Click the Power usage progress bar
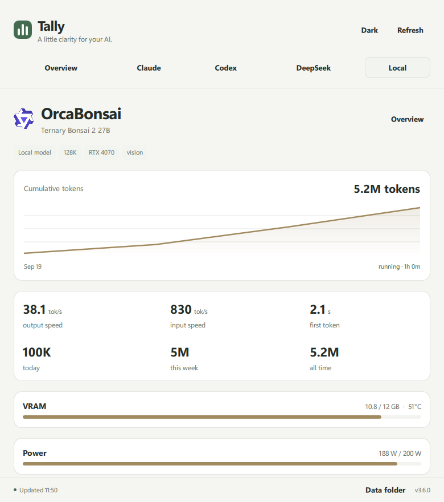Image resolution: width=444 pixels, height=502 pixels. coord(222,464)
